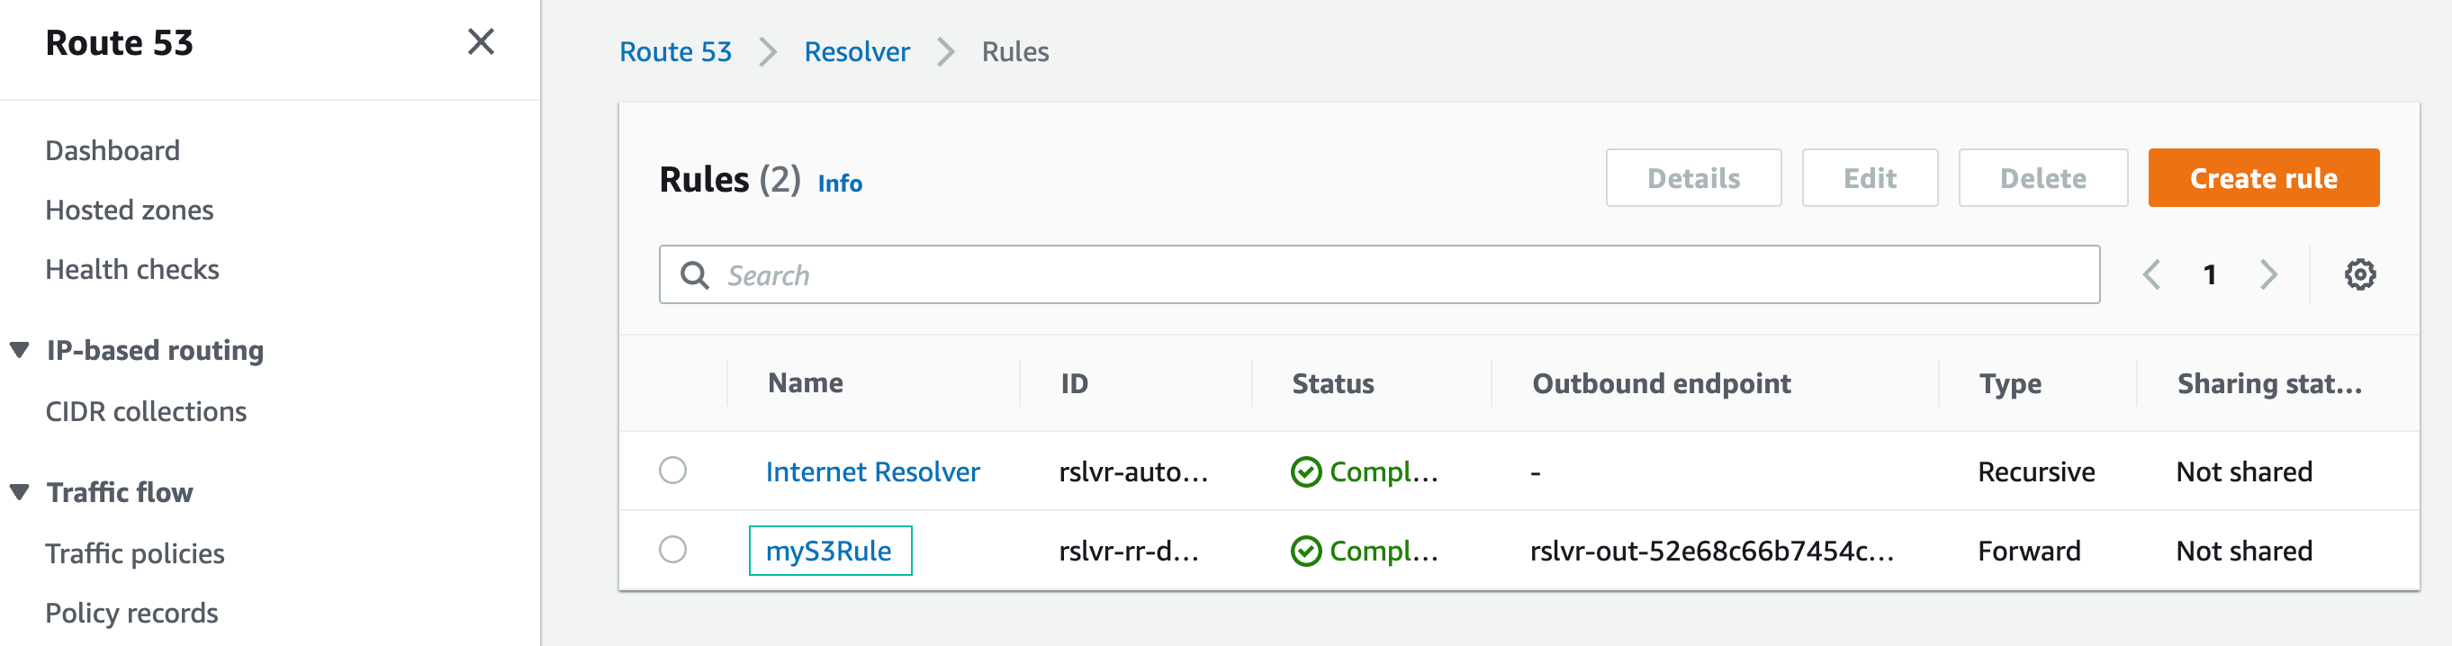This screenshot has width=2452, height=646.
Task: Open Dashboard in the sidebar
Action: tap(113, 150)
